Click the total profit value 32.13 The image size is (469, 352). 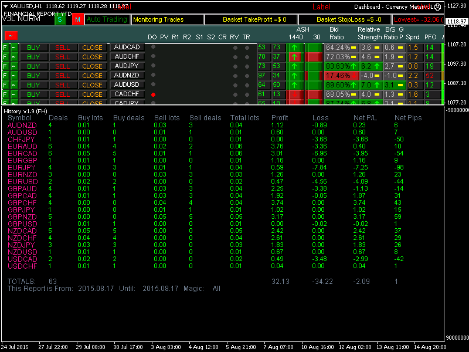coord(280,282)
